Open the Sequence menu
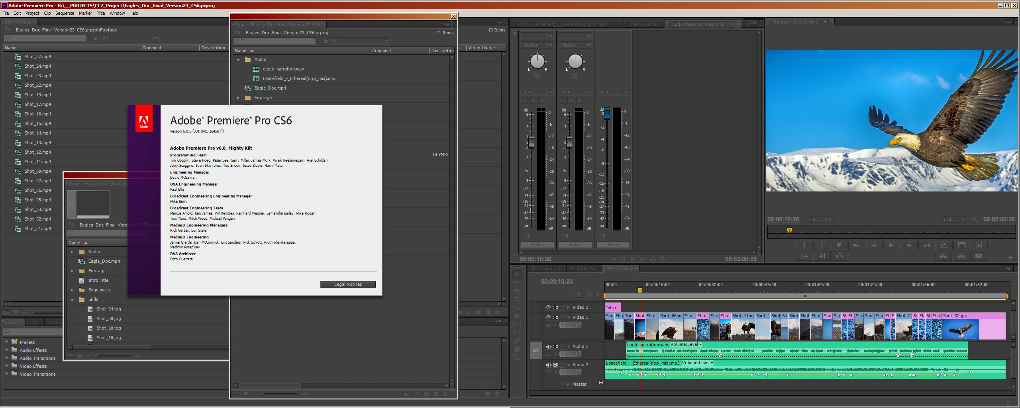1020x408 pixels. point(65,13)
